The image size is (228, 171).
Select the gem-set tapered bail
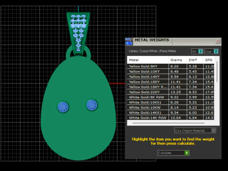click(78, 34)
